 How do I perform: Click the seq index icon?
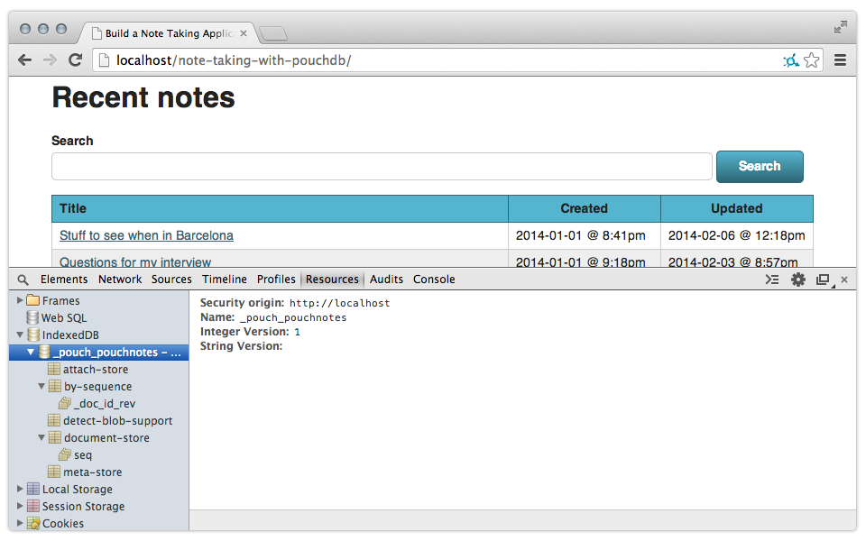(65, 454)
